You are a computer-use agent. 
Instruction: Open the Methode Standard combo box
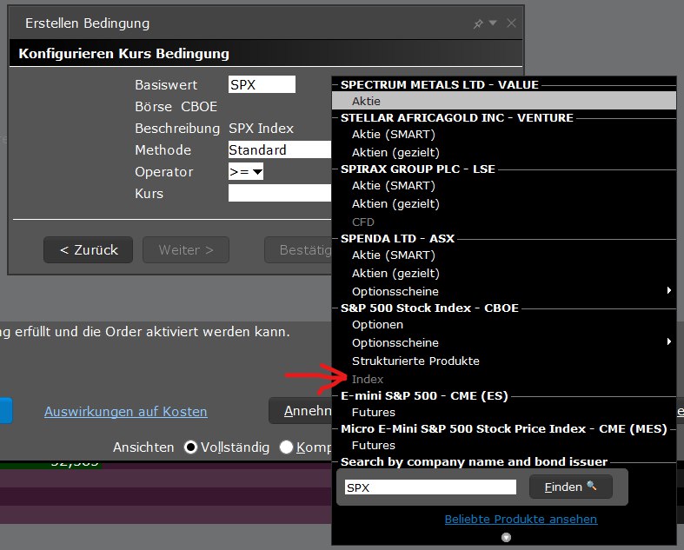pos(280,150)
